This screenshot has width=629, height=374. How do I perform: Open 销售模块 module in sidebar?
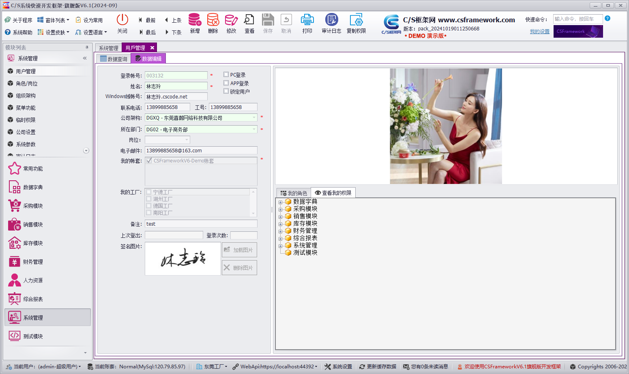coord(25,224)
